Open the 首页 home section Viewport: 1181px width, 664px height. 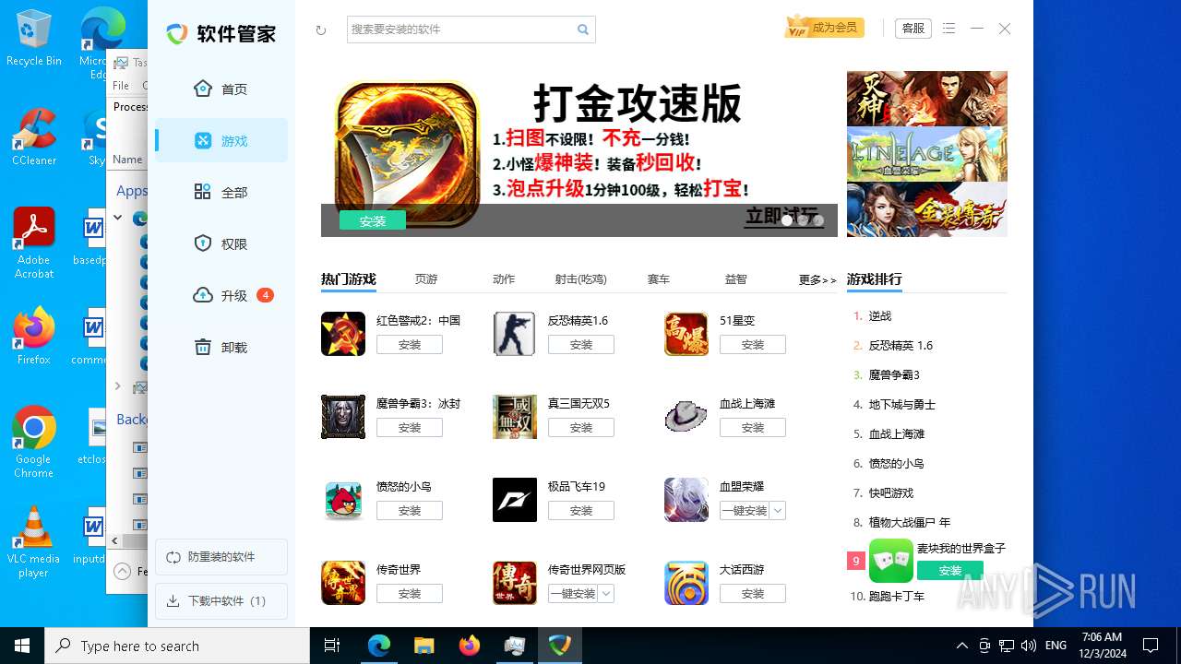click(221, 89)
